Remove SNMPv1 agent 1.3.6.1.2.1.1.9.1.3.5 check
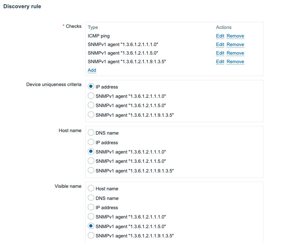 (235, 62)
